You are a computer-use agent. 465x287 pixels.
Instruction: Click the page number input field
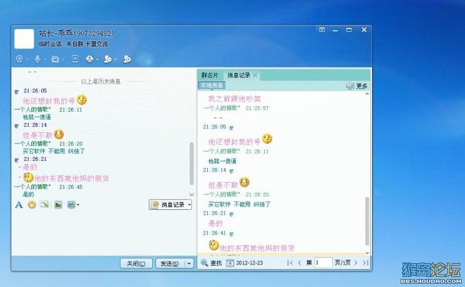click(x=324, y=262)
